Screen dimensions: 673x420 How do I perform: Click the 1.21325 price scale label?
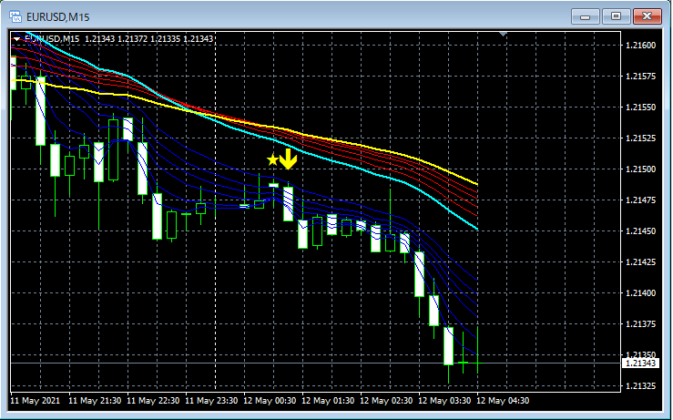(641, 386)
